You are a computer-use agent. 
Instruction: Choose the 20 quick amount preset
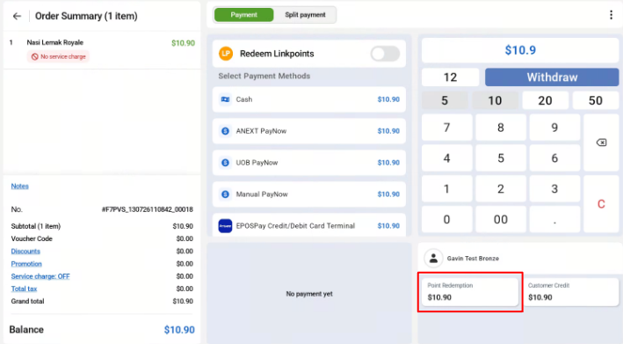545,100
